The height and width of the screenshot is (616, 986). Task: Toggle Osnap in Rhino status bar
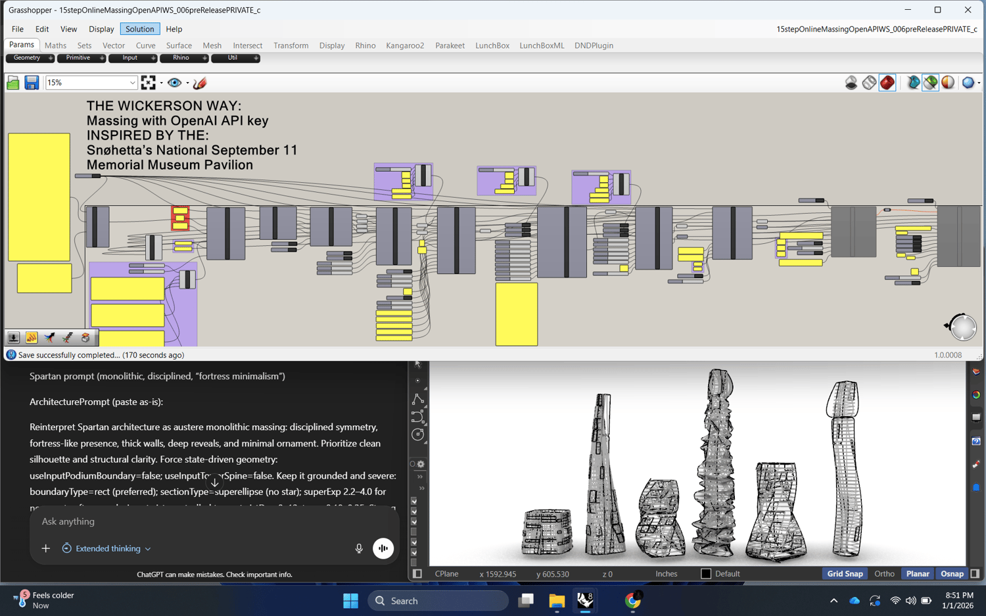[x=952, y=574]
